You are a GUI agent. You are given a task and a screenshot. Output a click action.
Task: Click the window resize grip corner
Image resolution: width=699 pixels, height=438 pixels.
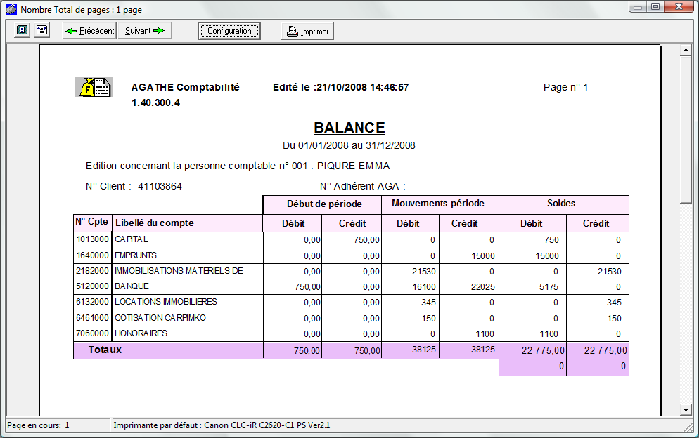(x=688, y=427)
